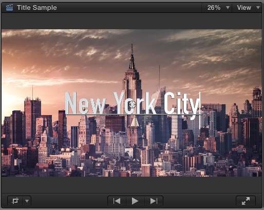This screenshot has height=210, width=264.
Task: Enter full screen playback mode
Action: (246, 201)
